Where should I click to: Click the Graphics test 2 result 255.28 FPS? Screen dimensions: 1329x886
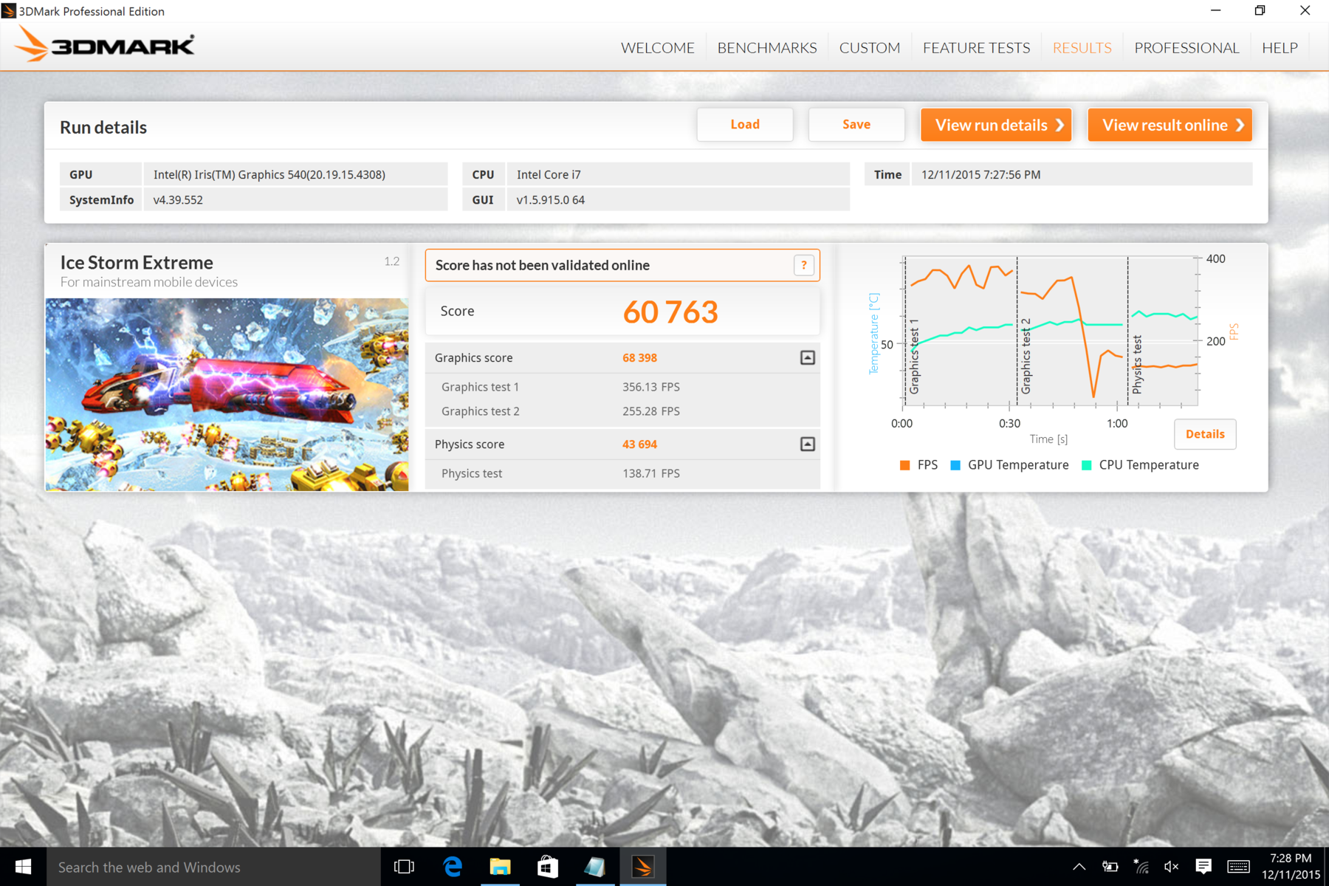[x=651, y=411]
